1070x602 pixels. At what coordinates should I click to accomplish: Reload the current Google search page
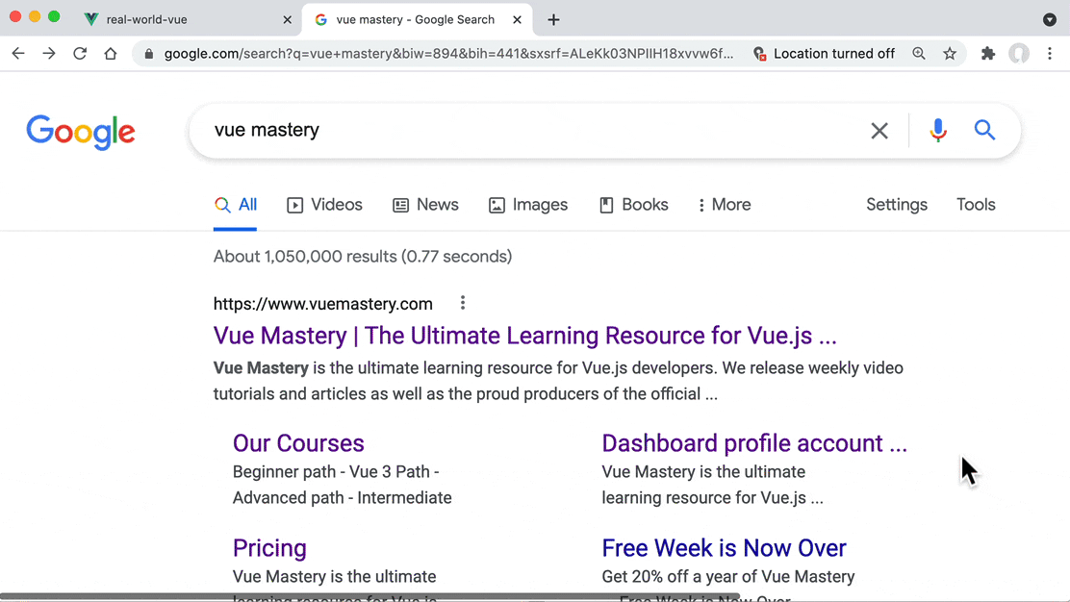point(80,53)
